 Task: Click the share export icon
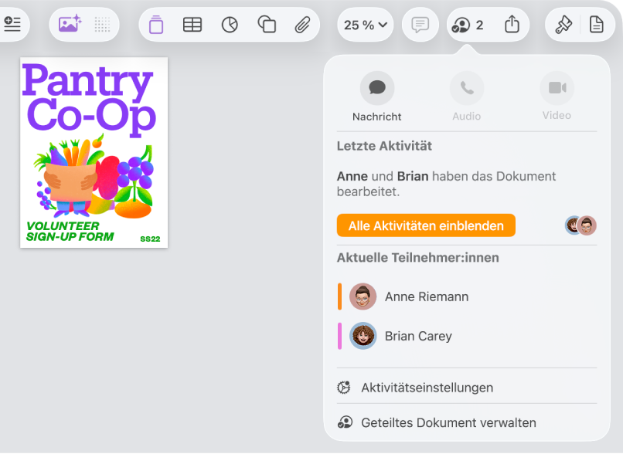click(512, 24)
